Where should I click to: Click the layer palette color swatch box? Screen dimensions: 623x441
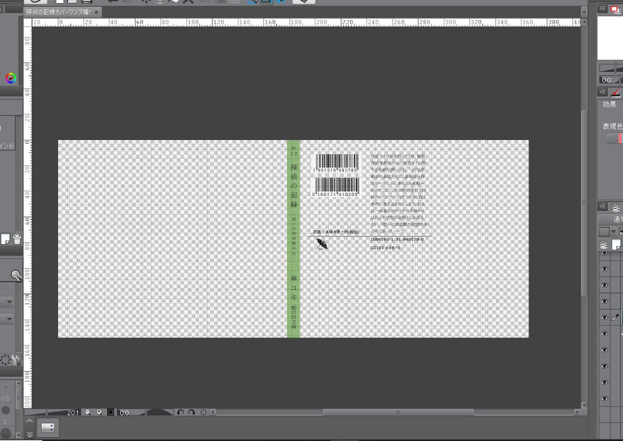click(604, 231)
